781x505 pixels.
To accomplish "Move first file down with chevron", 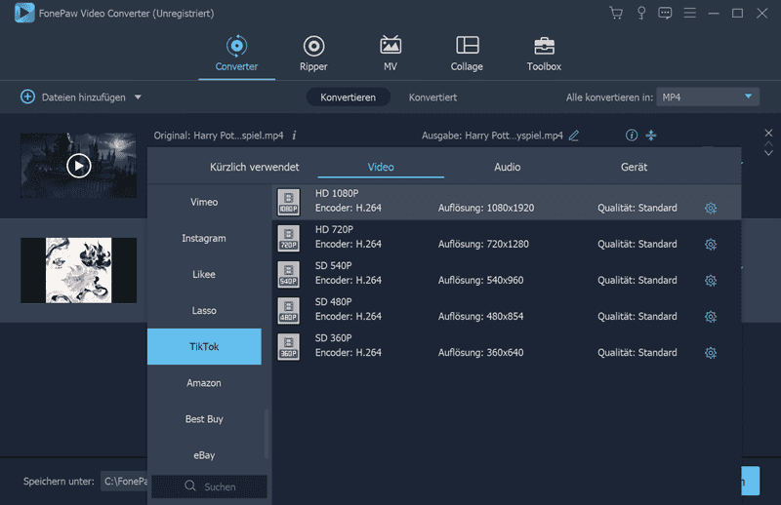I will click(768, 153).
